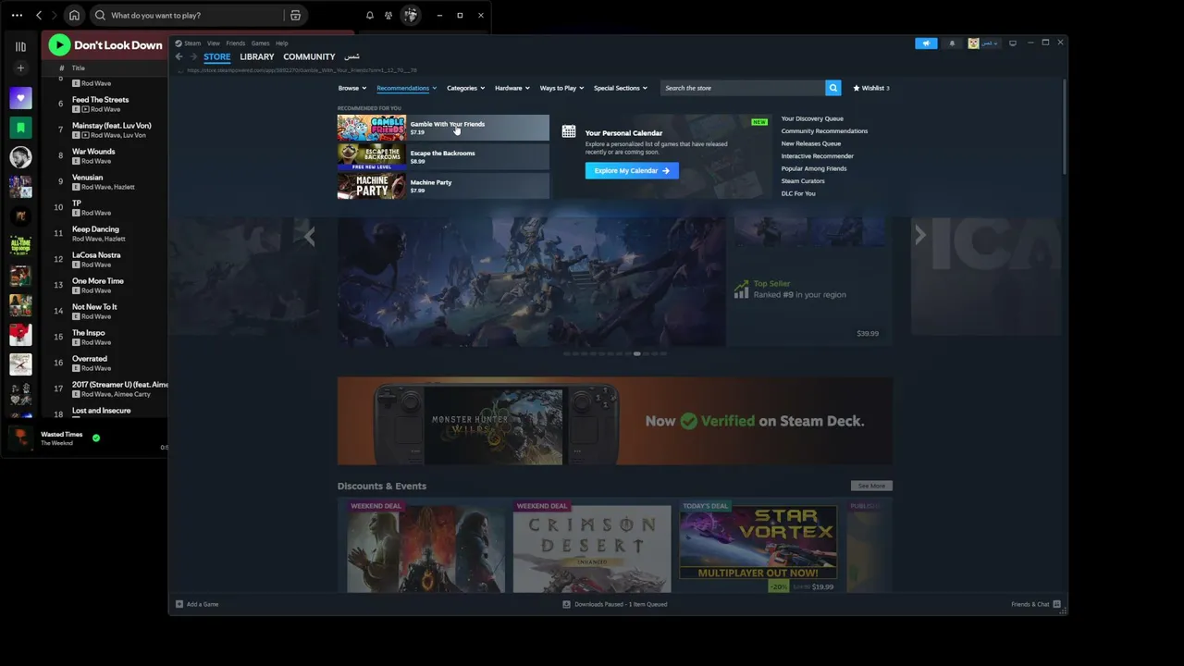Click the store search magnifier button
The width and height of the screenshot is (1184, 666).
(833, 88)
